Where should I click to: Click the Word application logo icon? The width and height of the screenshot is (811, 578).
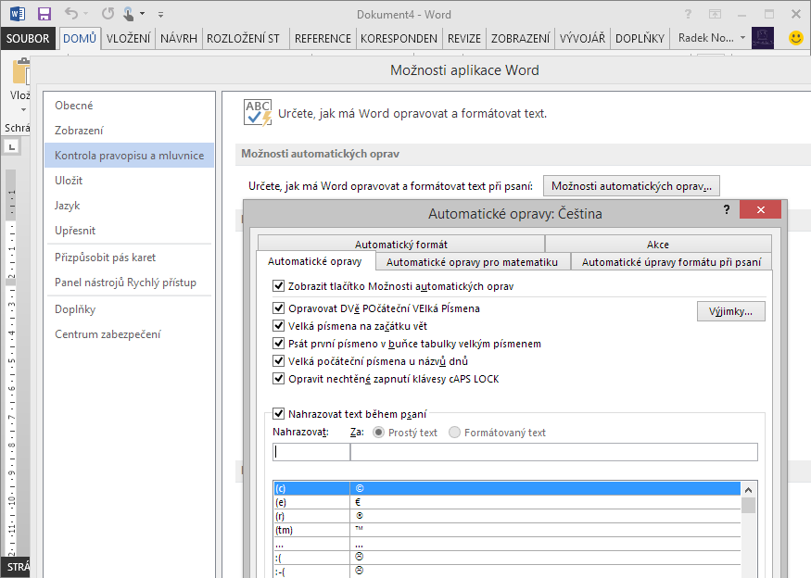pyautogui.click(x=18, y=14)
